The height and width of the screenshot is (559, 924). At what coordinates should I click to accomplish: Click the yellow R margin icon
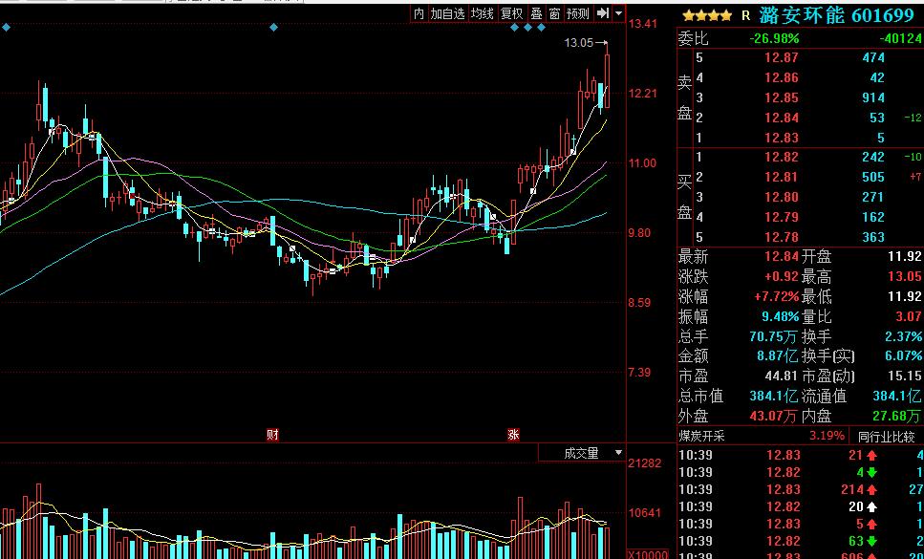pyautogui.click(x=745, y=16)
